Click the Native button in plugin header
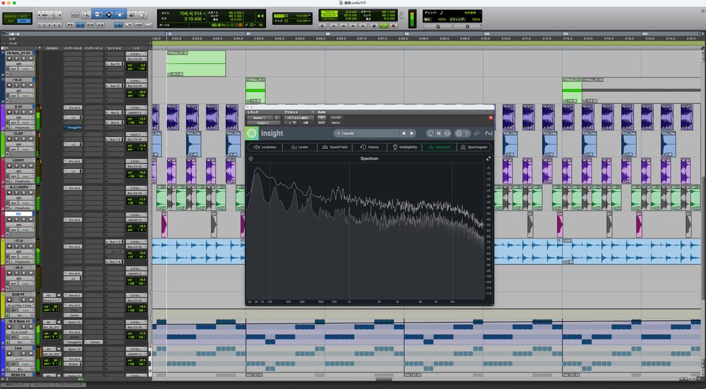Screen dimensions: 706x389 pos(336,123)
